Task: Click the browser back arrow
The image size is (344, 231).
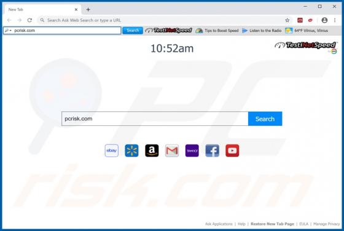Action: [x=9, y=20]
